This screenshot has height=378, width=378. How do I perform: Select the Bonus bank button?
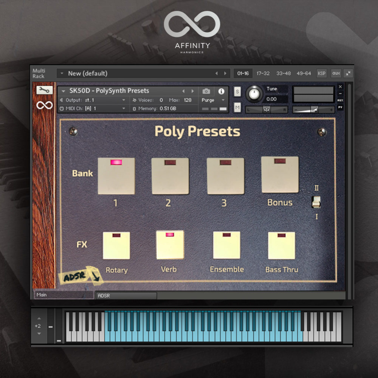pos(280,175)
